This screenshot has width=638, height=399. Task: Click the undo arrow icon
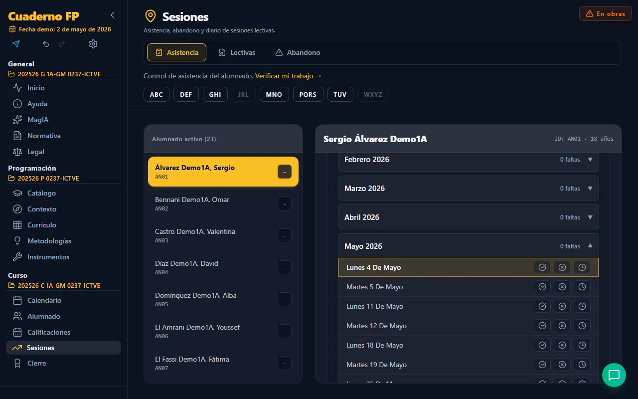pyautogui.click(x=46, y=44)
